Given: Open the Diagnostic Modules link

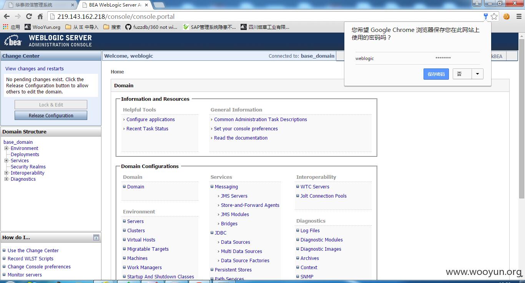Looking at the screenshot, I should pos(322,240).
